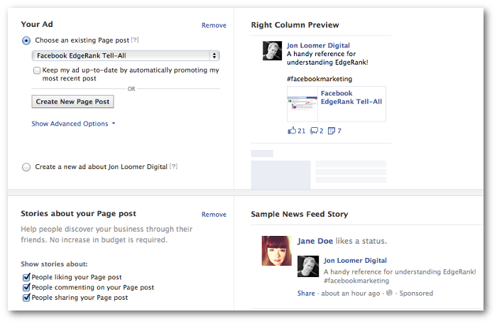
Task: Click Remove link in Your Ad section
Action: click(x=214, y=25)
